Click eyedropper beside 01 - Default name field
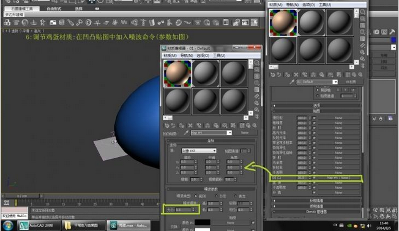The width and height of the screenshot is (399, 231). pyautogui.click(x=292, y=82)
